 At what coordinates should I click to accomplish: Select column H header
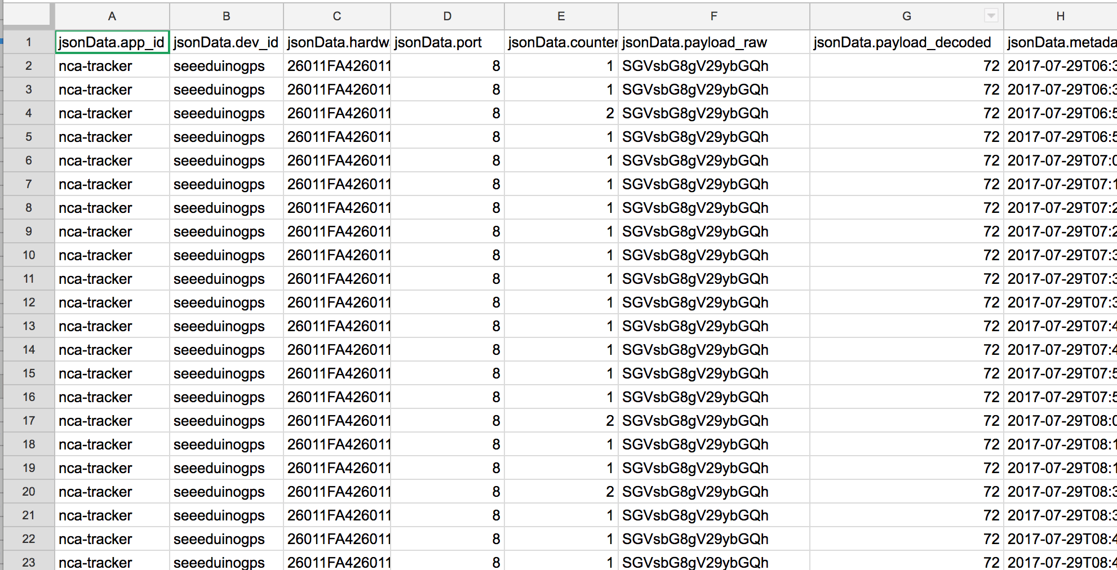point(1060,16)
